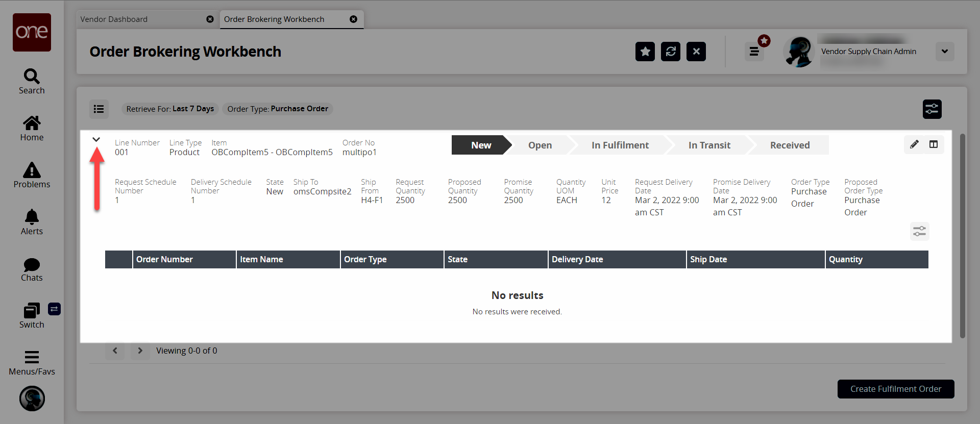Open the notifications list icon with badge
The height and width of the screenshot is (424, 980).
click(x=754, y=52)
